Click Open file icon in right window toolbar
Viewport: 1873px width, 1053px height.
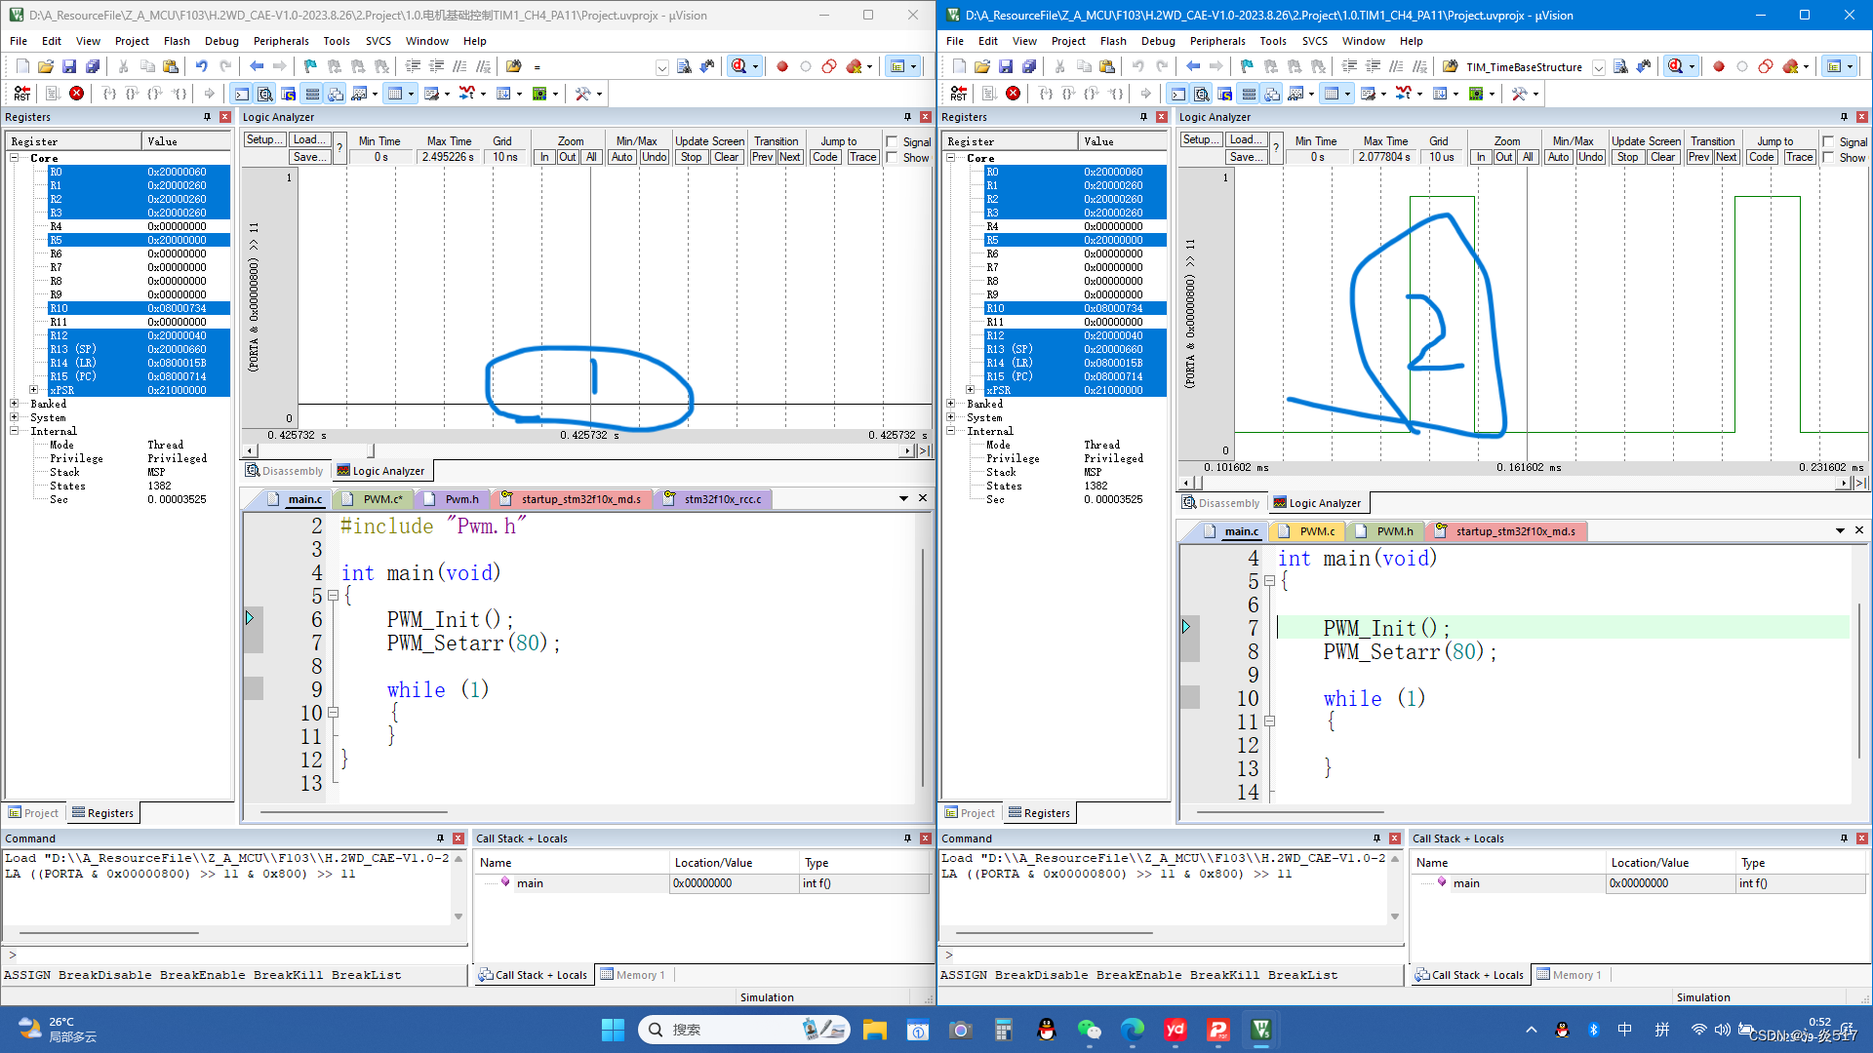tap(982, 66)
